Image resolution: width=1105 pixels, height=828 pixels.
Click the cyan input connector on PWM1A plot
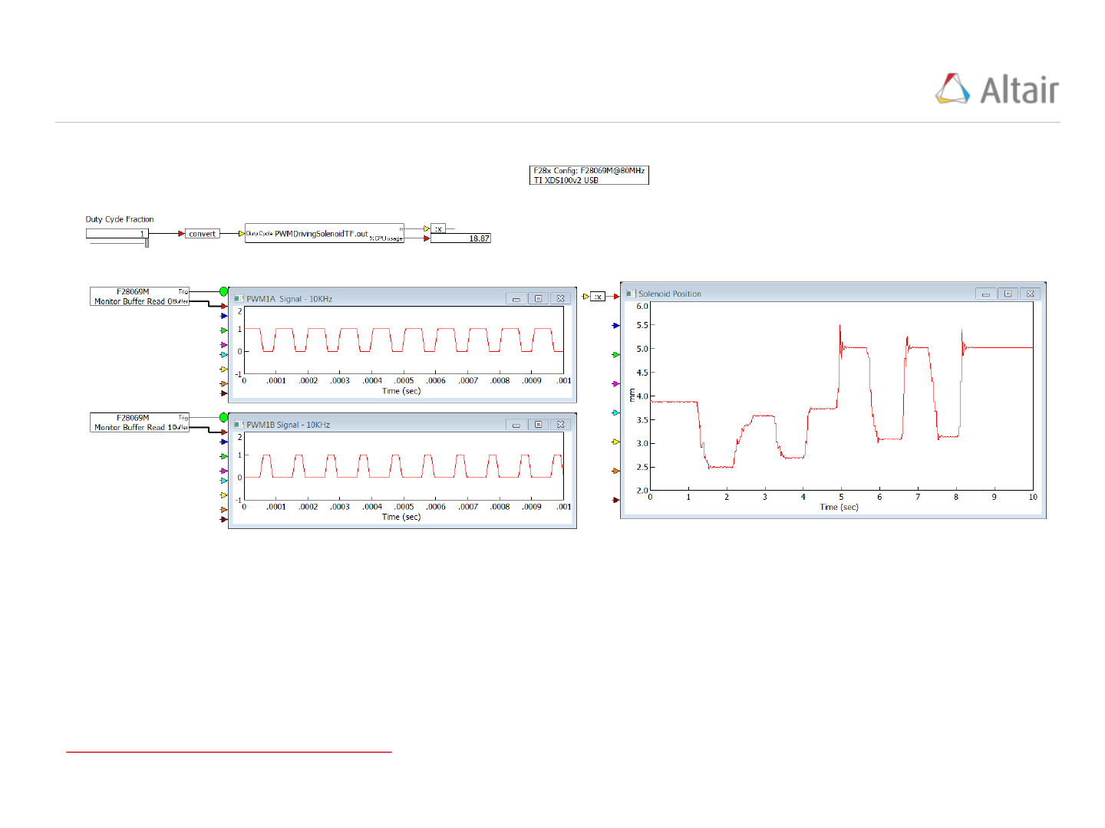pyautogui.click(x=224, y=355)
